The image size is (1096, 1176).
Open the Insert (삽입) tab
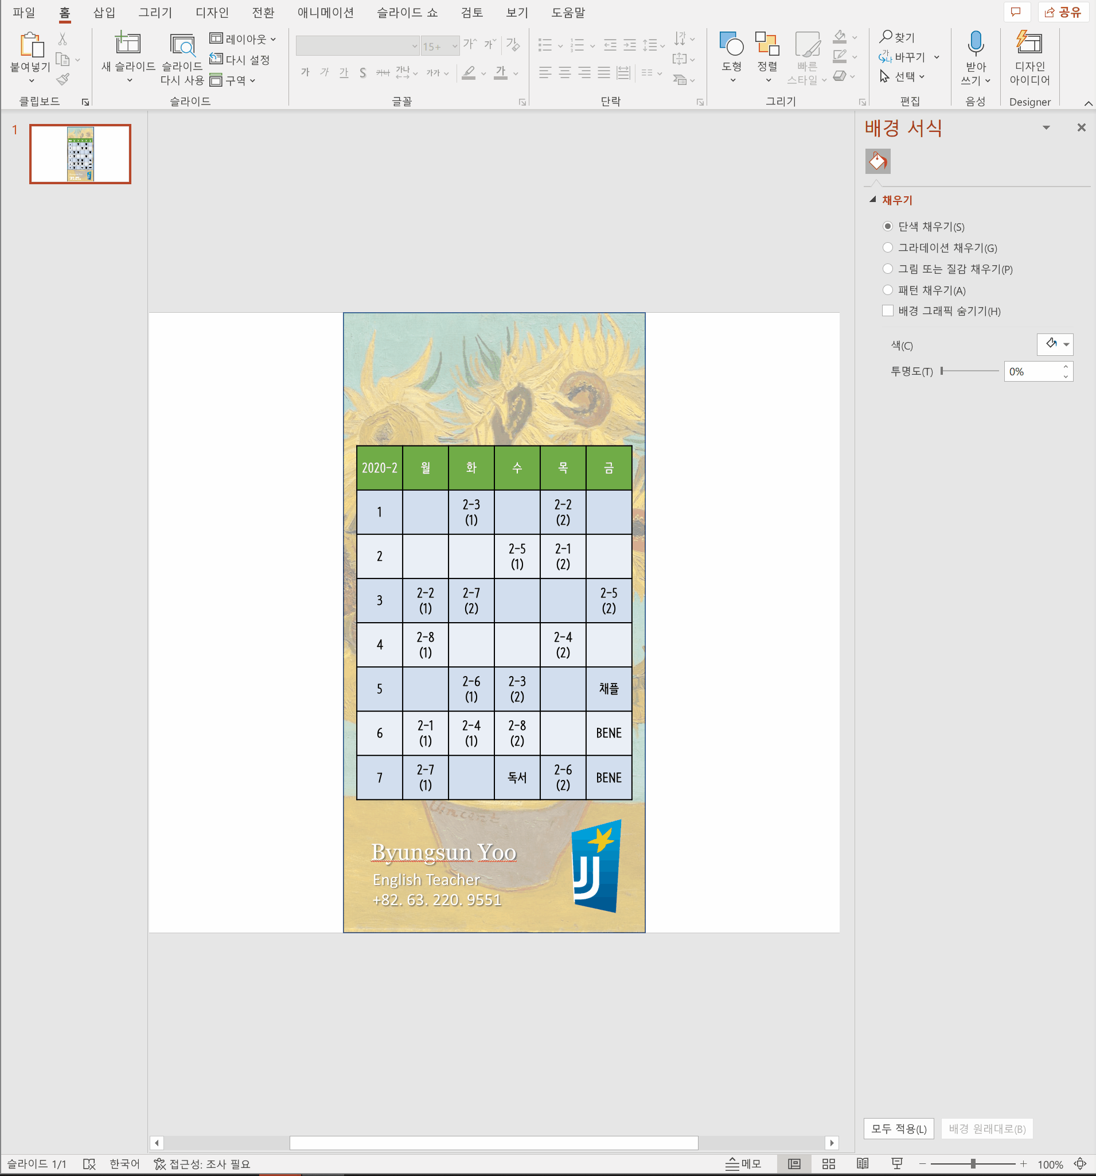[x=104, y=13]
